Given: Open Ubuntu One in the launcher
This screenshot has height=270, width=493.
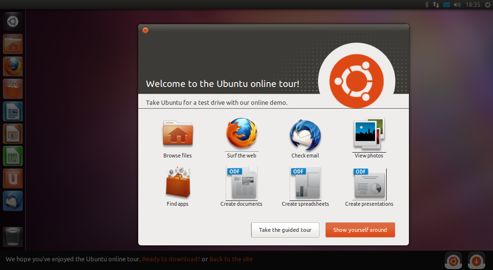Looking at the screenshot, I should tap(13, 179).
